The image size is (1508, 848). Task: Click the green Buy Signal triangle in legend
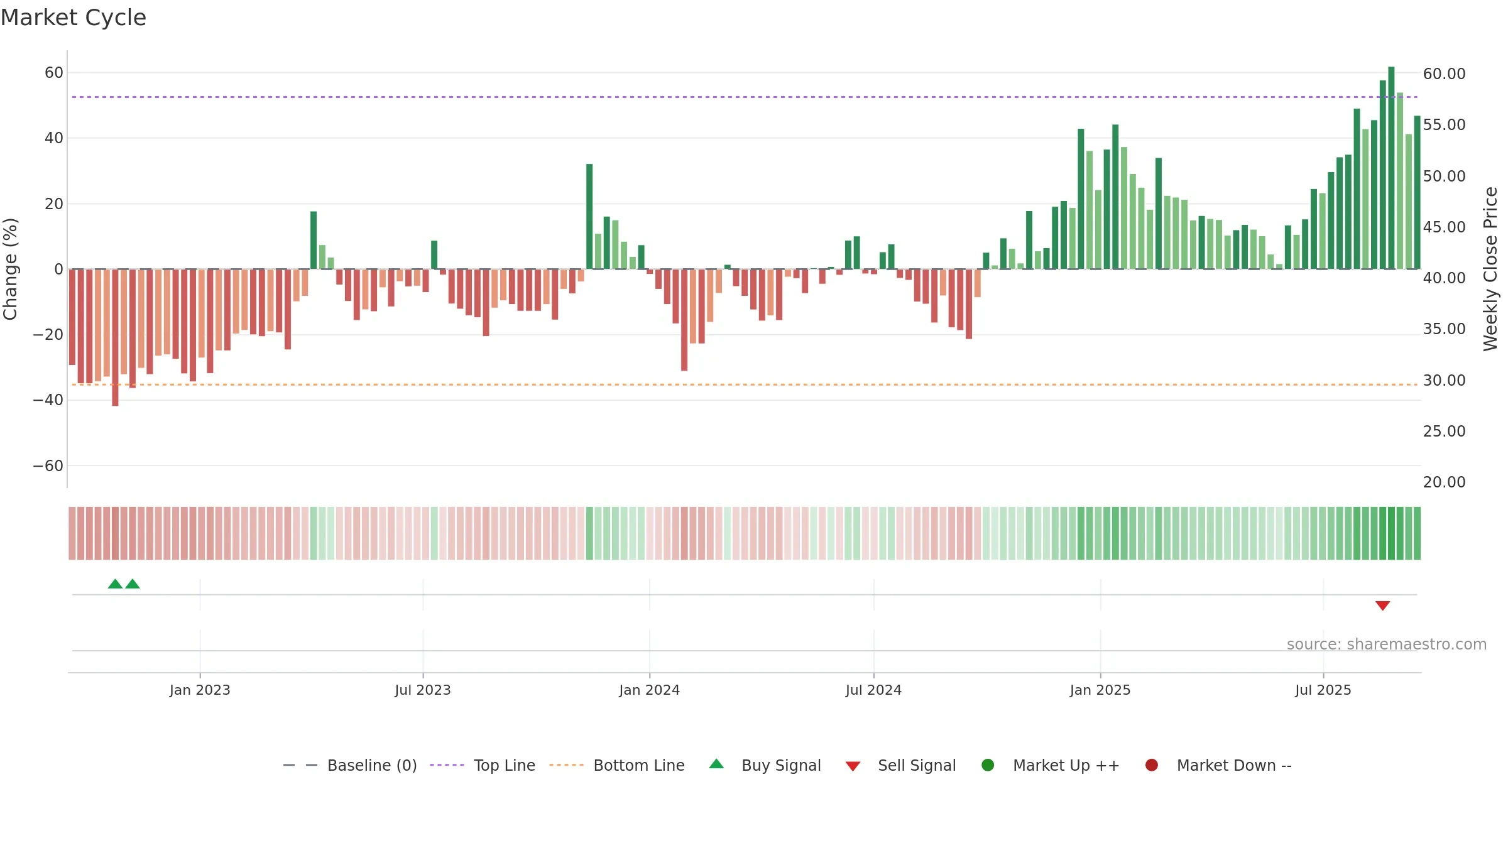[716, 764]
